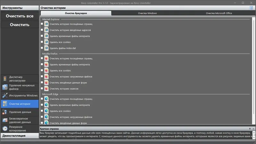This screenshot has width=256, height=144.
Task: Tick Edge Удалить все cookies checkbox
Action: [42, 111]
